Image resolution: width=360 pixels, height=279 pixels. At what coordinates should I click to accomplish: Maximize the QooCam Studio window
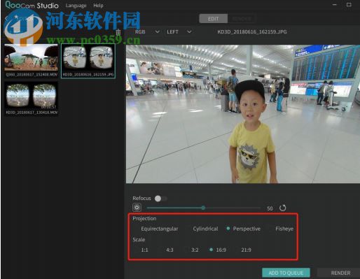349,5
